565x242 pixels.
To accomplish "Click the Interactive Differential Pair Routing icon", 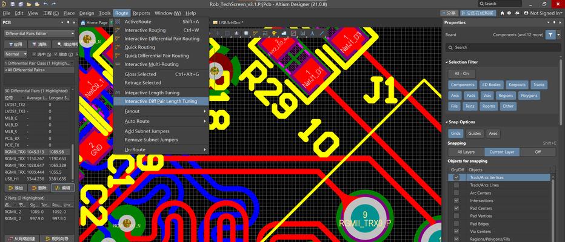I will tap(118, 39).
